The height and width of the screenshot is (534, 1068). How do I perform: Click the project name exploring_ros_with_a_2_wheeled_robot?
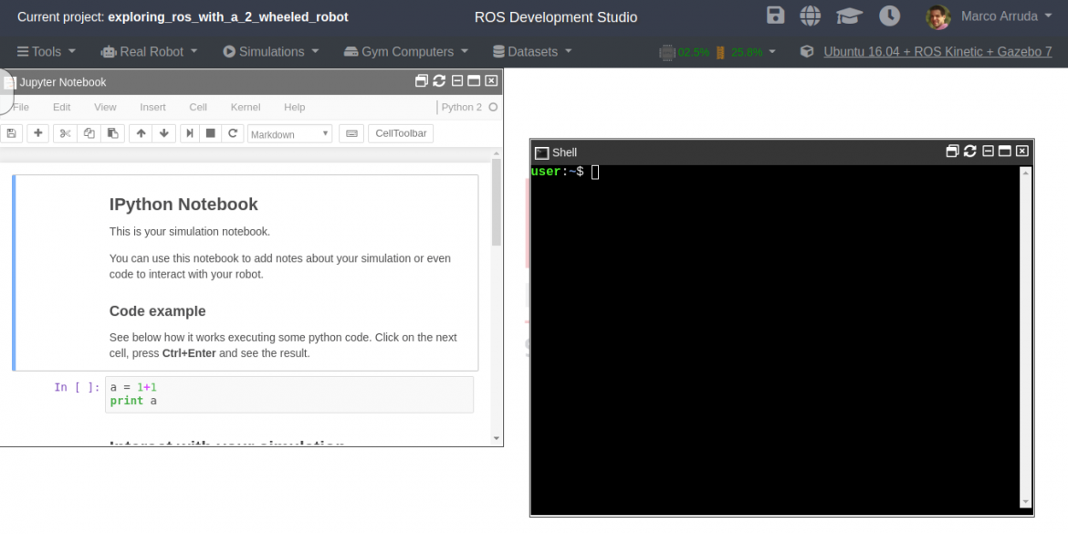point(228,17)
